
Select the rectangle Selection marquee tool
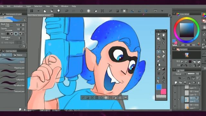pos(159,43)
